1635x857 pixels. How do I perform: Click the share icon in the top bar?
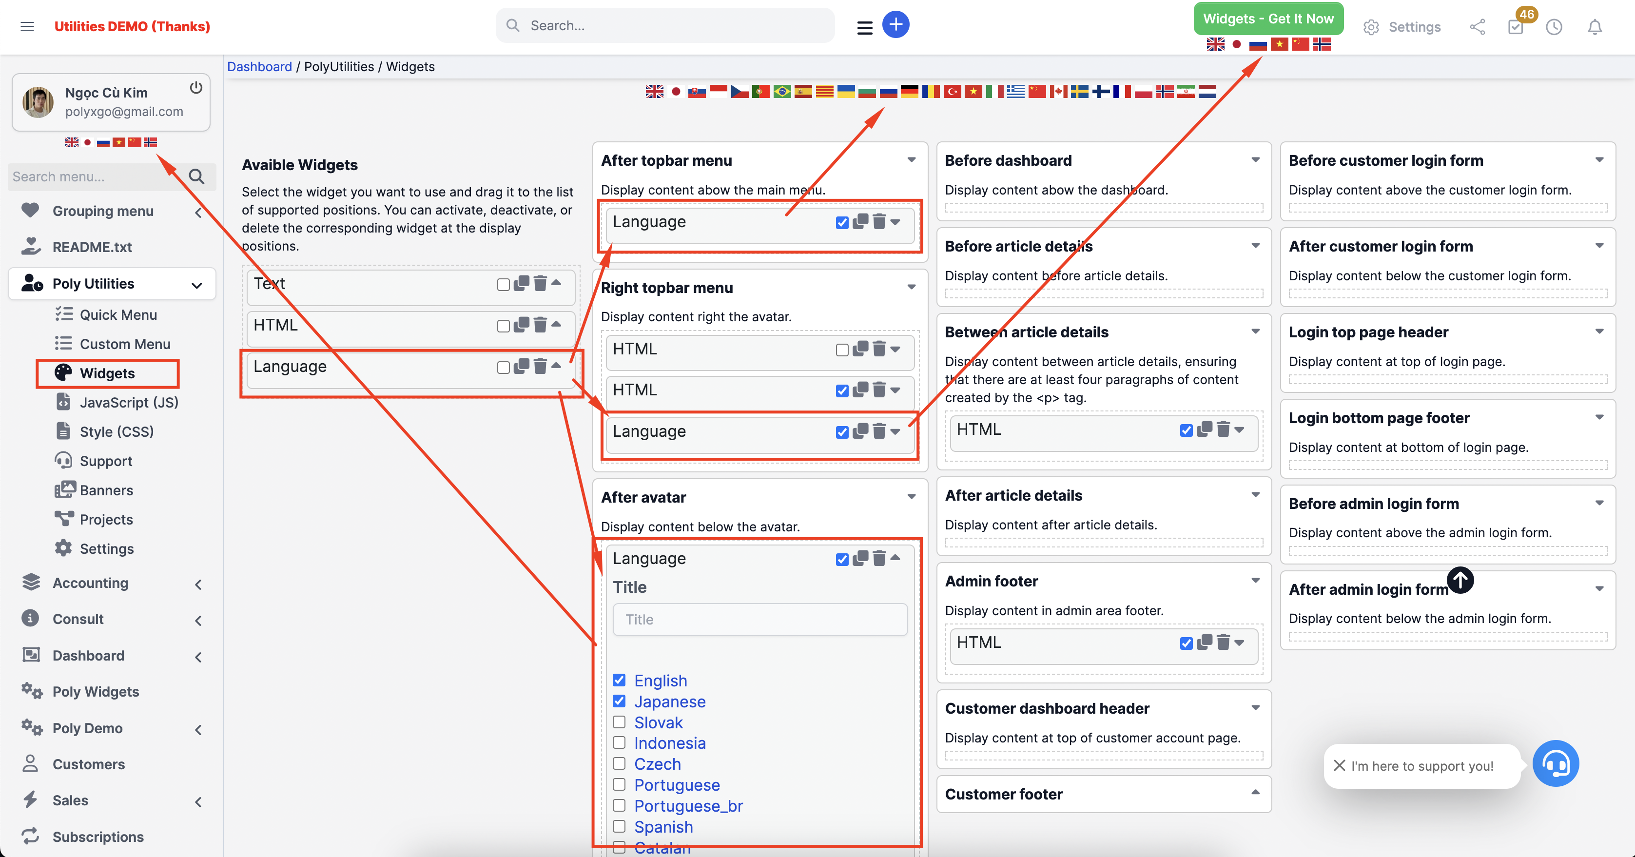[x=1478, y=27]
